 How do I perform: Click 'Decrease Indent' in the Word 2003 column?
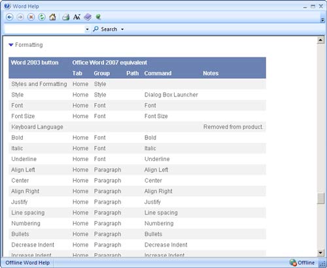coord(33,245)
